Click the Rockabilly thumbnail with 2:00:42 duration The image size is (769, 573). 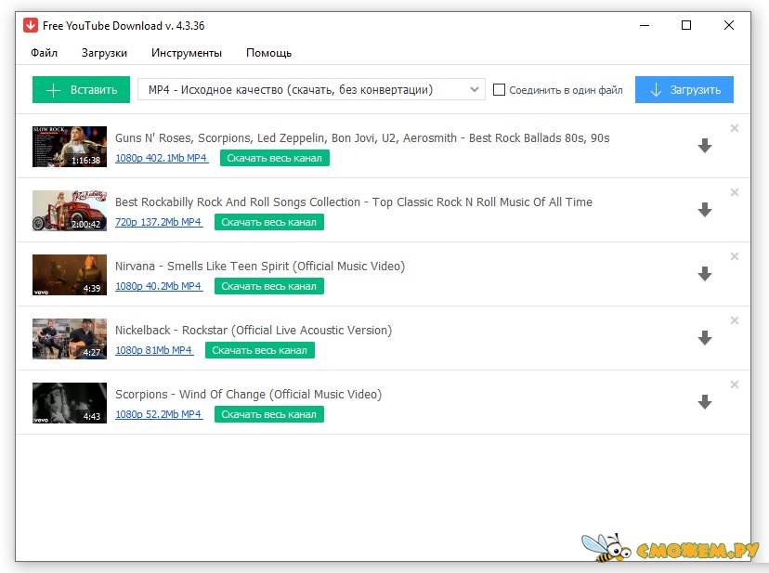pyautogui.click(x=70, y=211)
